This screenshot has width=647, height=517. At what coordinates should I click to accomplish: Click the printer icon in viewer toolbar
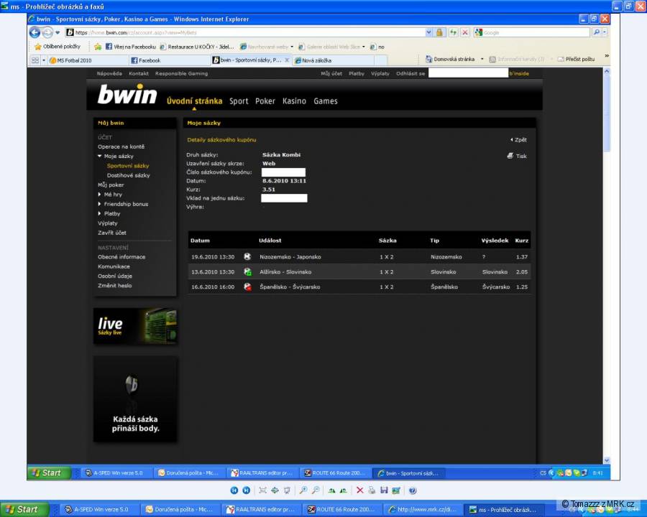click(x=372, y=490)
